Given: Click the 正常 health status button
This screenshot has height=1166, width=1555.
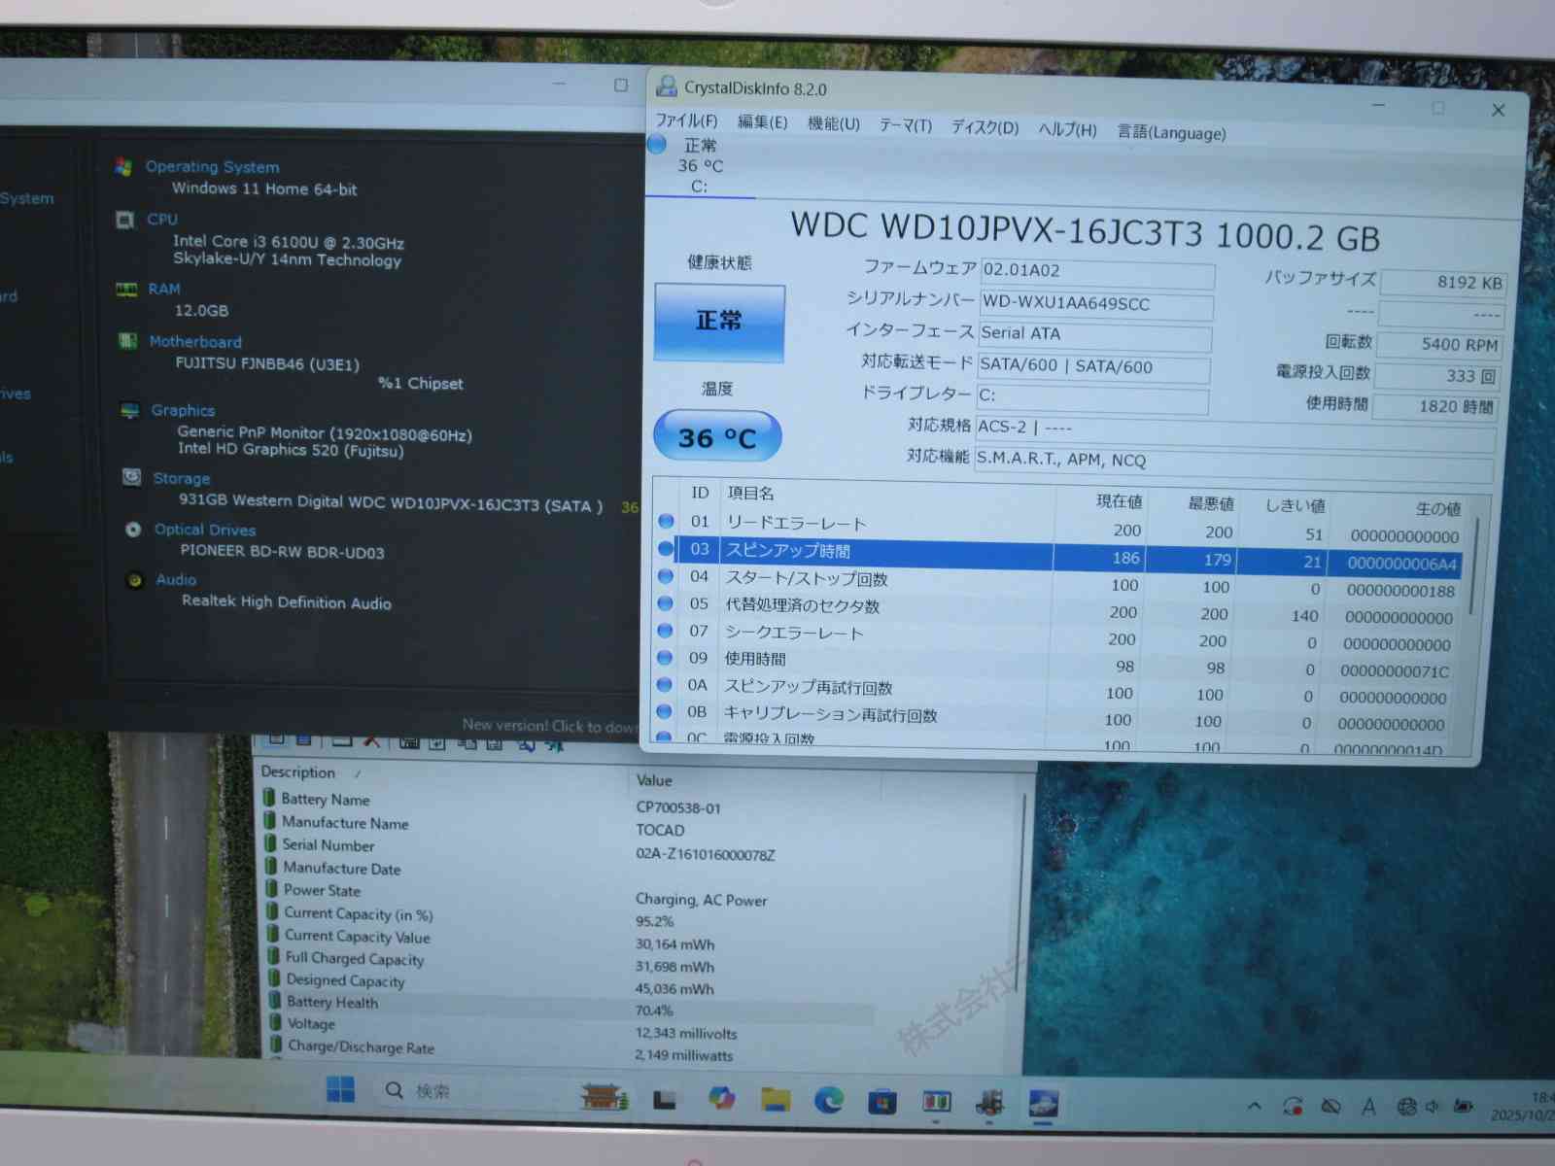Looking at the screenshot, I should (719, 322).
